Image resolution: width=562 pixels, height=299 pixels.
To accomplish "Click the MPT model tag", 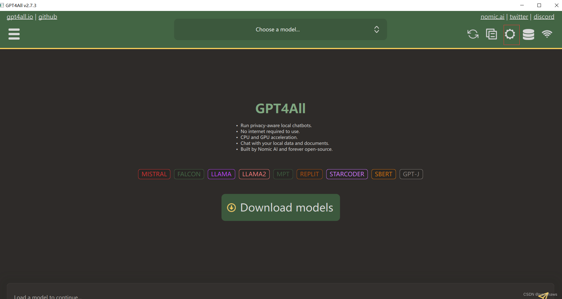I will (283, 174).
